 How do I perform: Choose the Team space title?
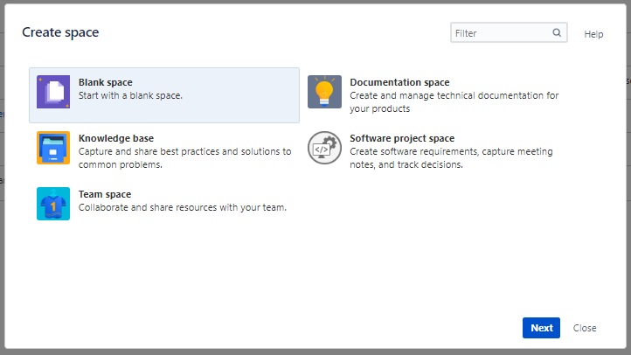tap(105, 194)
